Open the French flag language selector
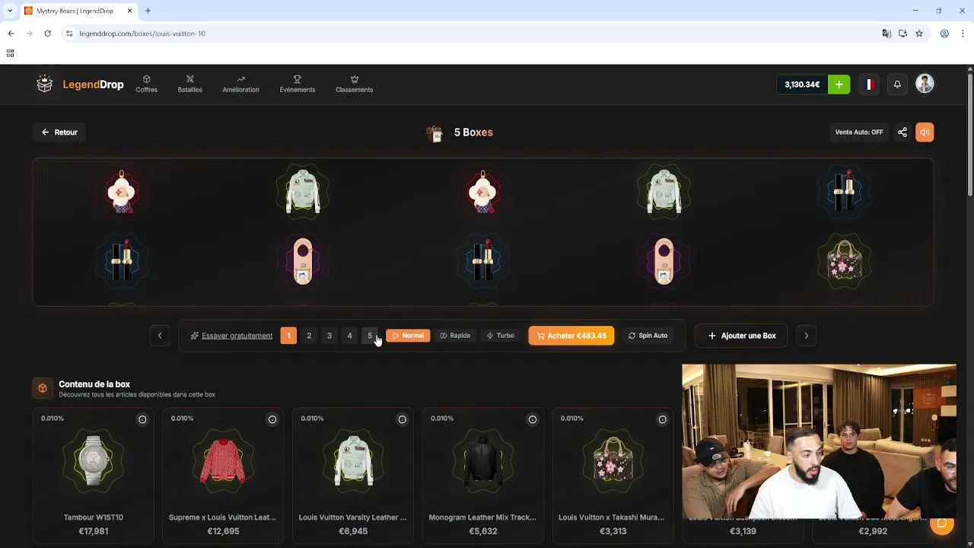Screen dimensions: 974x548 869,84
